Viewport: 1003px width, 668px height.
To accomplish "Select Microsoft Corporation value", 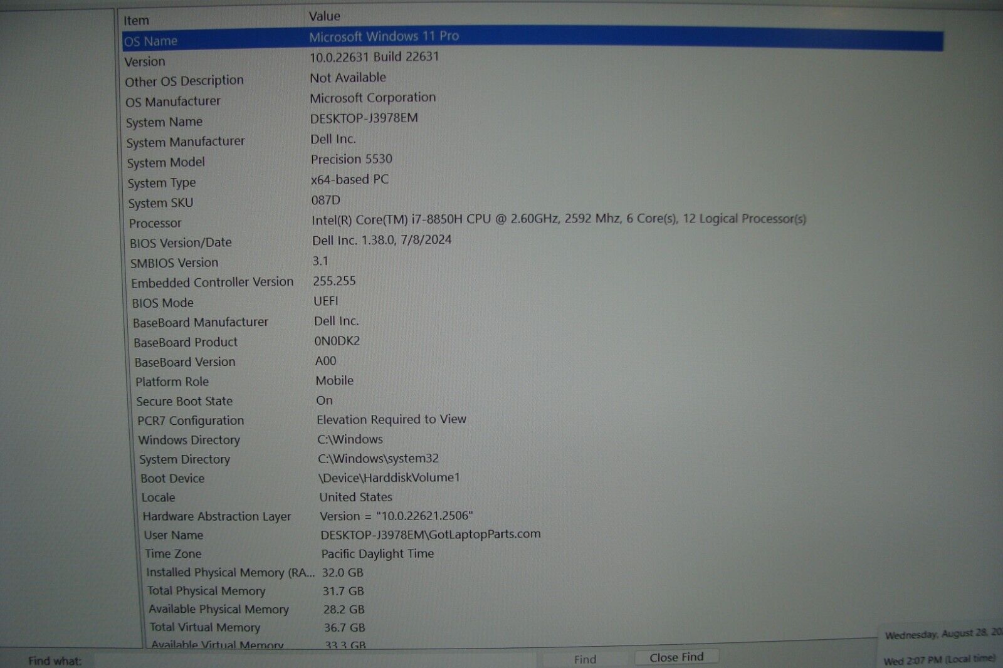I will (372, 98).
